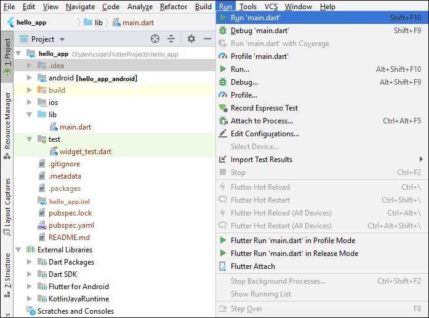429x318 pixels.
Task: Collapse the lib folder
Action: (30, 115)
